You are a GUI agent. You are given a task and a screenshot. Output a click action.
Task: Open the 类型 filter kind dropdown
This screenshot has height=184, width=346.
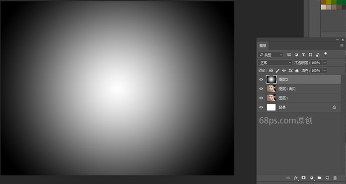pos(270,55)
